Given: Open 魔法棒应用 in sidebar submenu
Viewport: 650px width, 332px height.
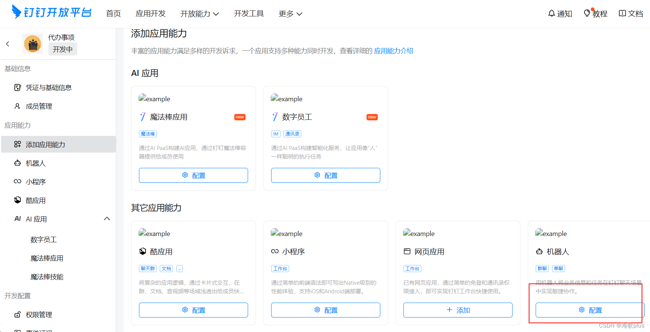Looking at the screenshot, I should point(47,258).
